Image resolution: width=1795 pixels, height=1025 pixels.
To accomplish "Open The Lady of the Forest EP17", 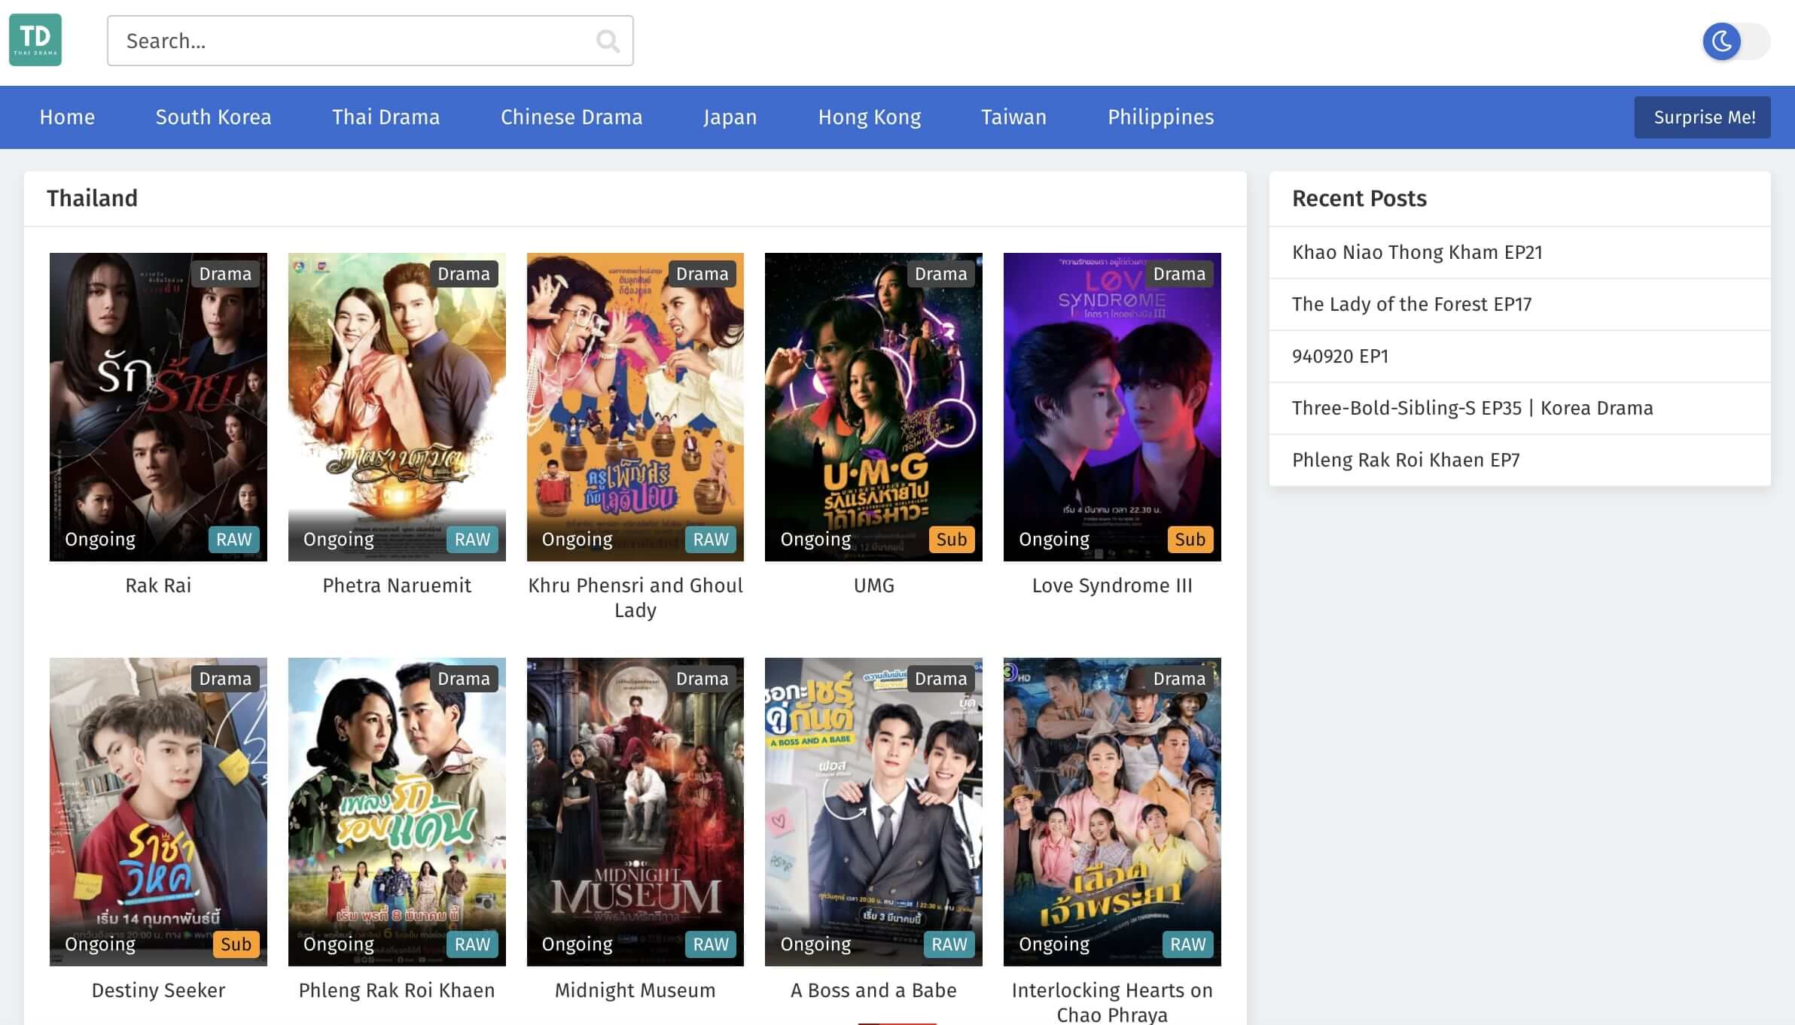I will point(1412,304).
